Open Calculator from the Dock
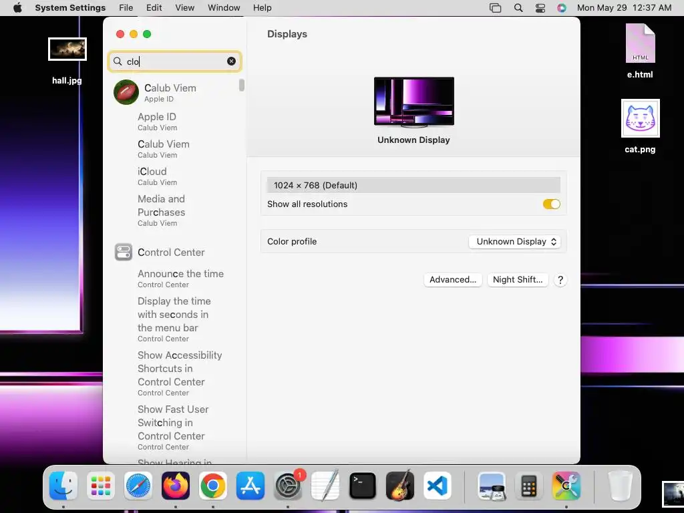The image size is (684, 513). 529,486
